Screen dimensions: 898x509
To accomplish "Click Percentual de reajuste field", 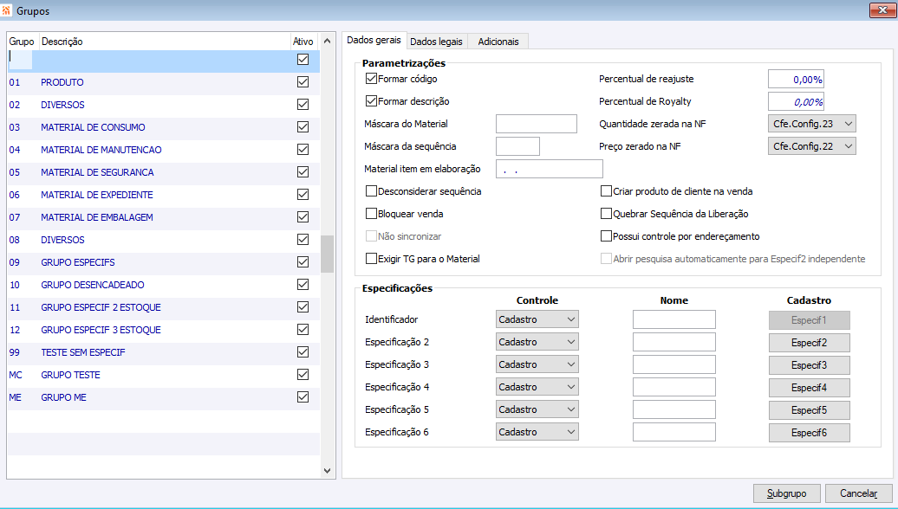I will click(x=796, y=79).
